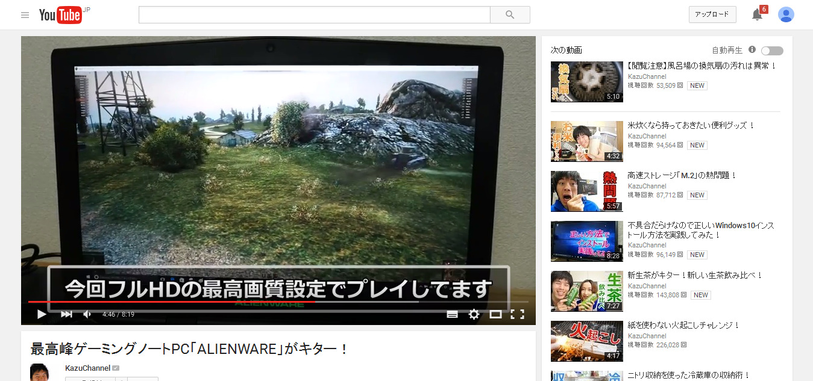Open the 生茶 video thumbnail
The image size is (813, 381).
click(x=587, y=291)
